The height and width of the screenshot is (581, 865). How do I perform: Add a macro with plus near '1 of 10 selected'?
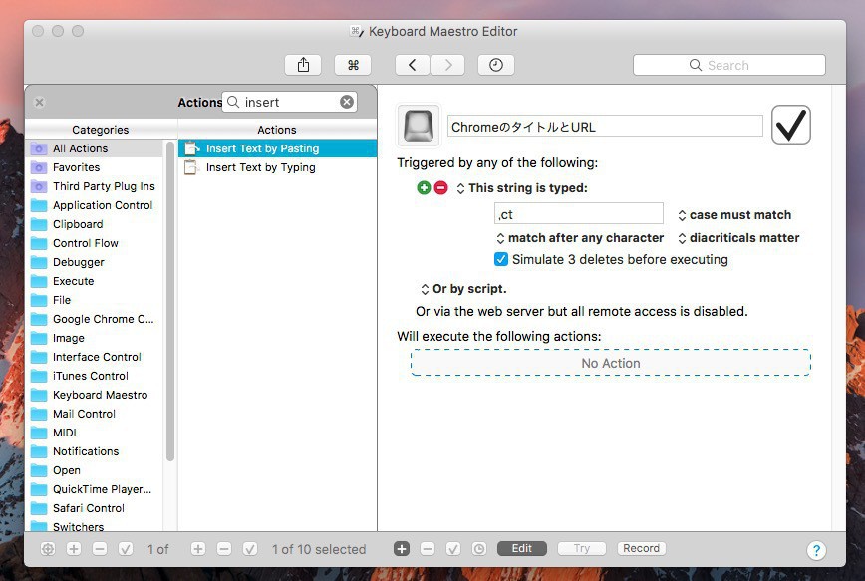198,549
